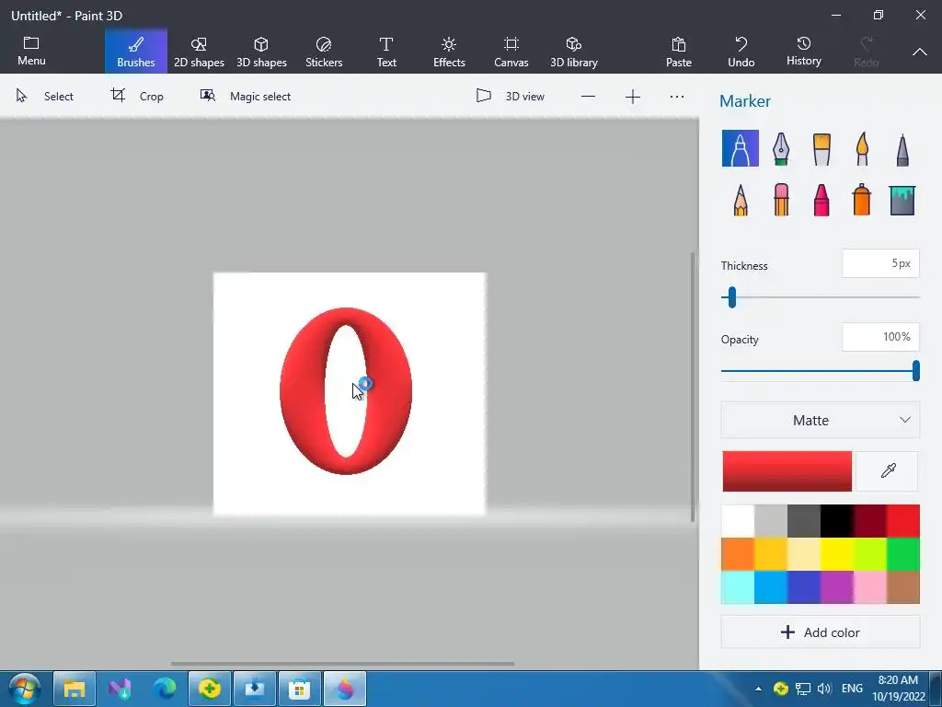Image resolution: width=942 pixels, height=707 pixels.
Task: Open Microsoft Store from the taskbar
Action: [x=299, y=689]
